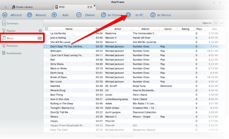Open the Playlist sidebar section
The height and width of the screenshot is (139, 229).
[x=21, y=31]
